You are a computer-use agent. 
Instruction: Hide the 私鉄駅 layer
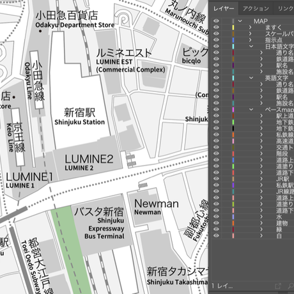coord(216,185)
